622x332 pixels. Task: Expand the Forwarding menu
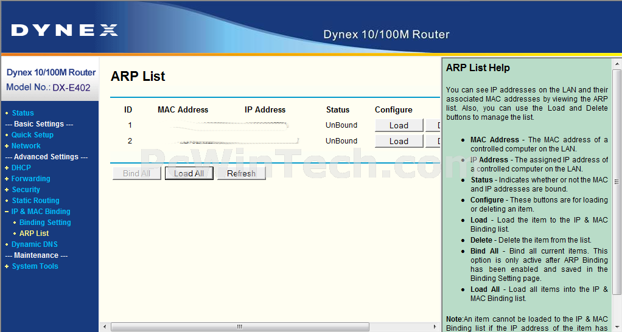(30, 179)
